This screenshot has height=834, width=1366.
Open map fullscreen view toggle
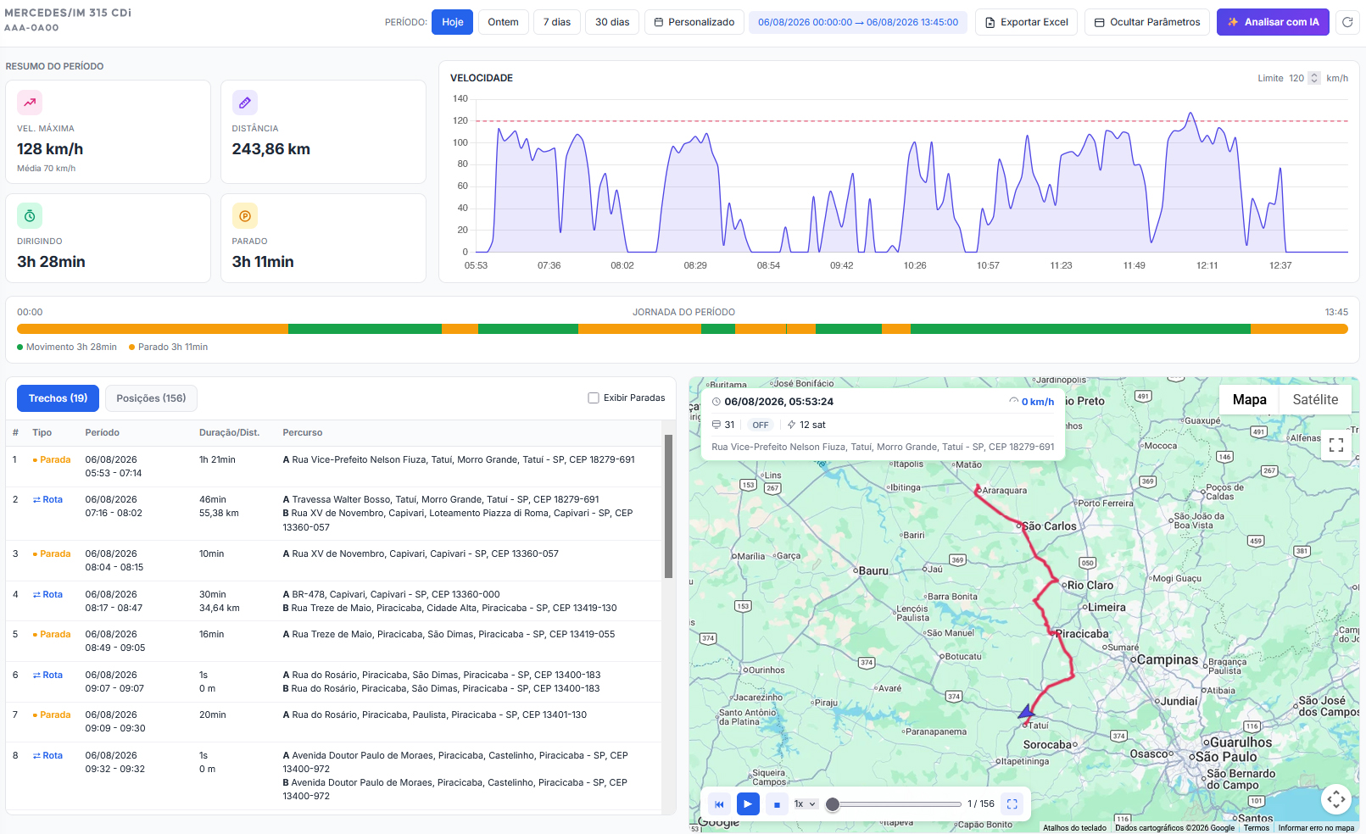(x=1336, y=445)
